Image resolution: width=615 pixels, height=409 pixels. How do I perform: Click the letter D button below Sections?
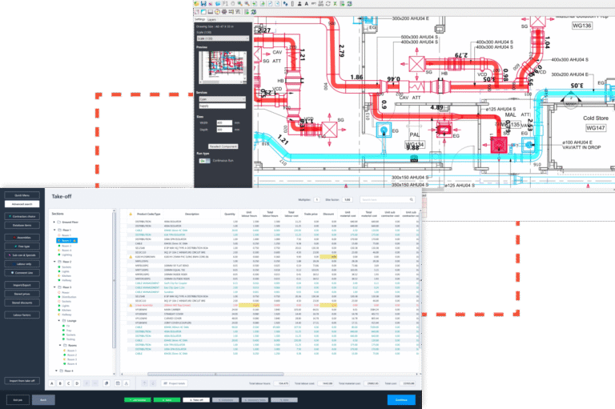pos(77,383)
